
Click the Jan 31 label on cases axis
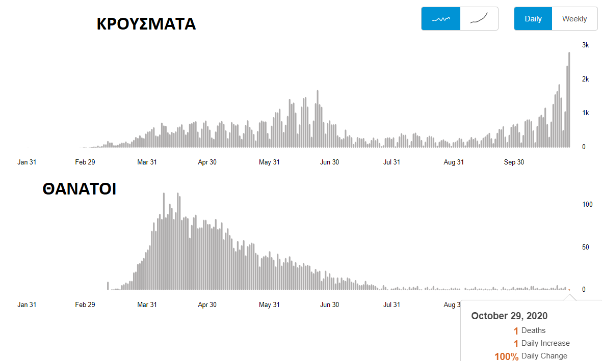[27, 162]
